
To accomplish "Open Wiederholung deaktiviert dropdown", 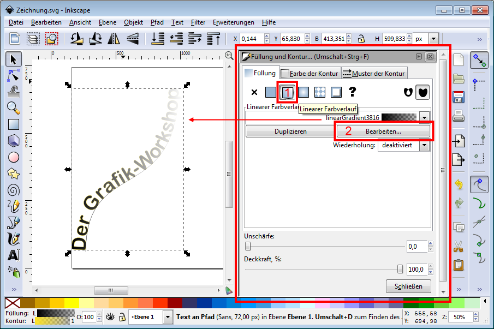I will (424, 146).
